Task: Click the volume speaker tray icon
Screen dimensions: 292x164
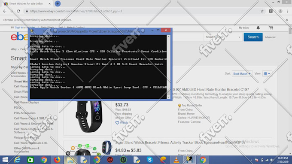Action: click(x=272, y=160)
